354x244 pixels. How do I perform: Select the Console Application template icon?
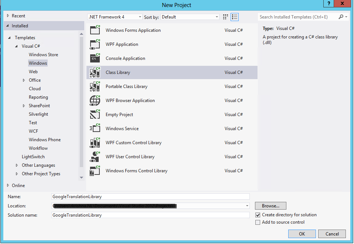pos(95,58)
